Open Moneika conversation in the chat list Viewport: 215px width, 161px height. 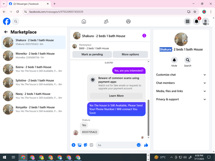coord(34,56)
